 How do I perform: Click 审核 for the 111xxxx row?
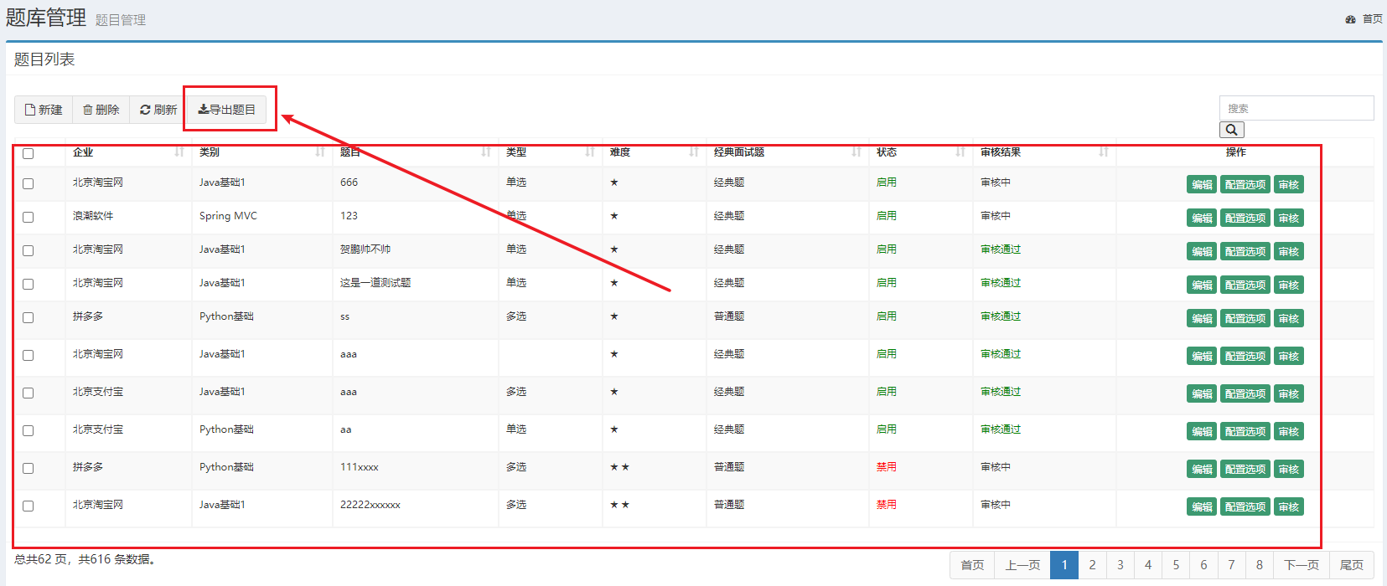1289,469
